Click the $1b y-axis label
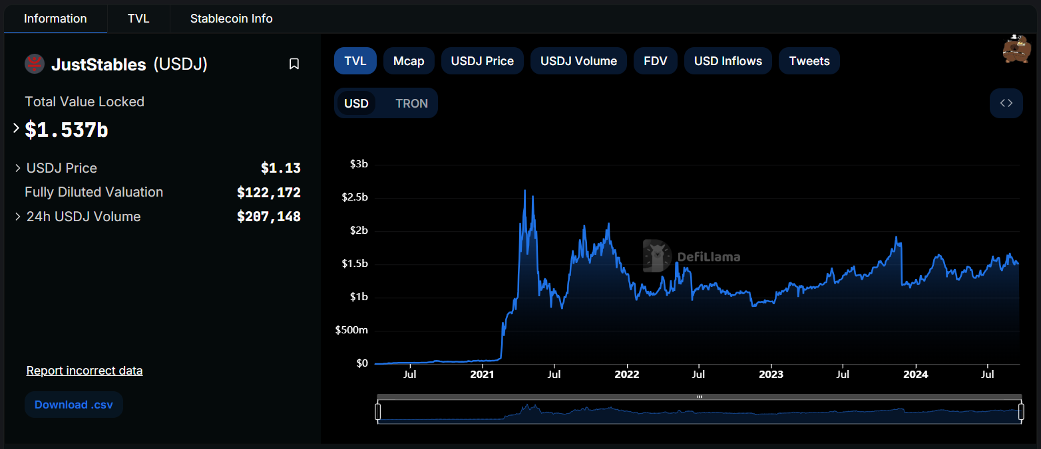The image size is (1041, 449). pyautogui.click(x=359, y=297)
